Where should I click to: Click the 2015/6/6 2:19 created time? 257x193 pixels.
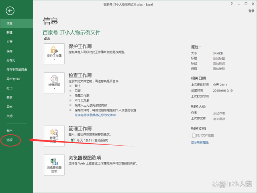(x=222, y=91)
